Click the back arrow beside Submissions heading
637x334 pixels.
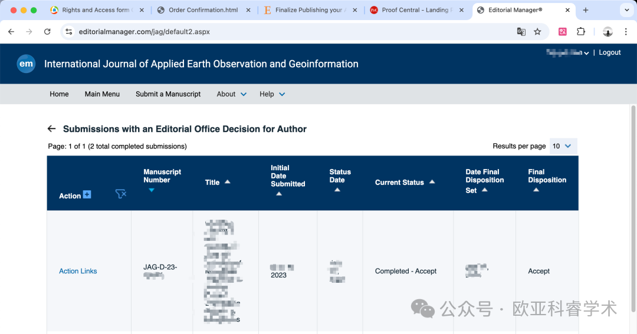pos(51,128)
